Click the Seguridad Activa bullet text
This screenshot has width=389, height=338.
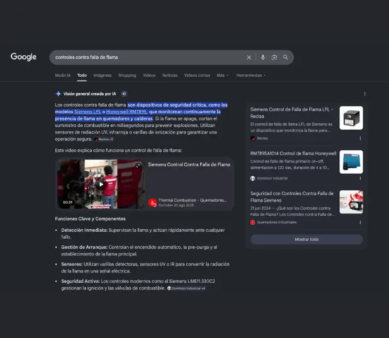[138, 284]
